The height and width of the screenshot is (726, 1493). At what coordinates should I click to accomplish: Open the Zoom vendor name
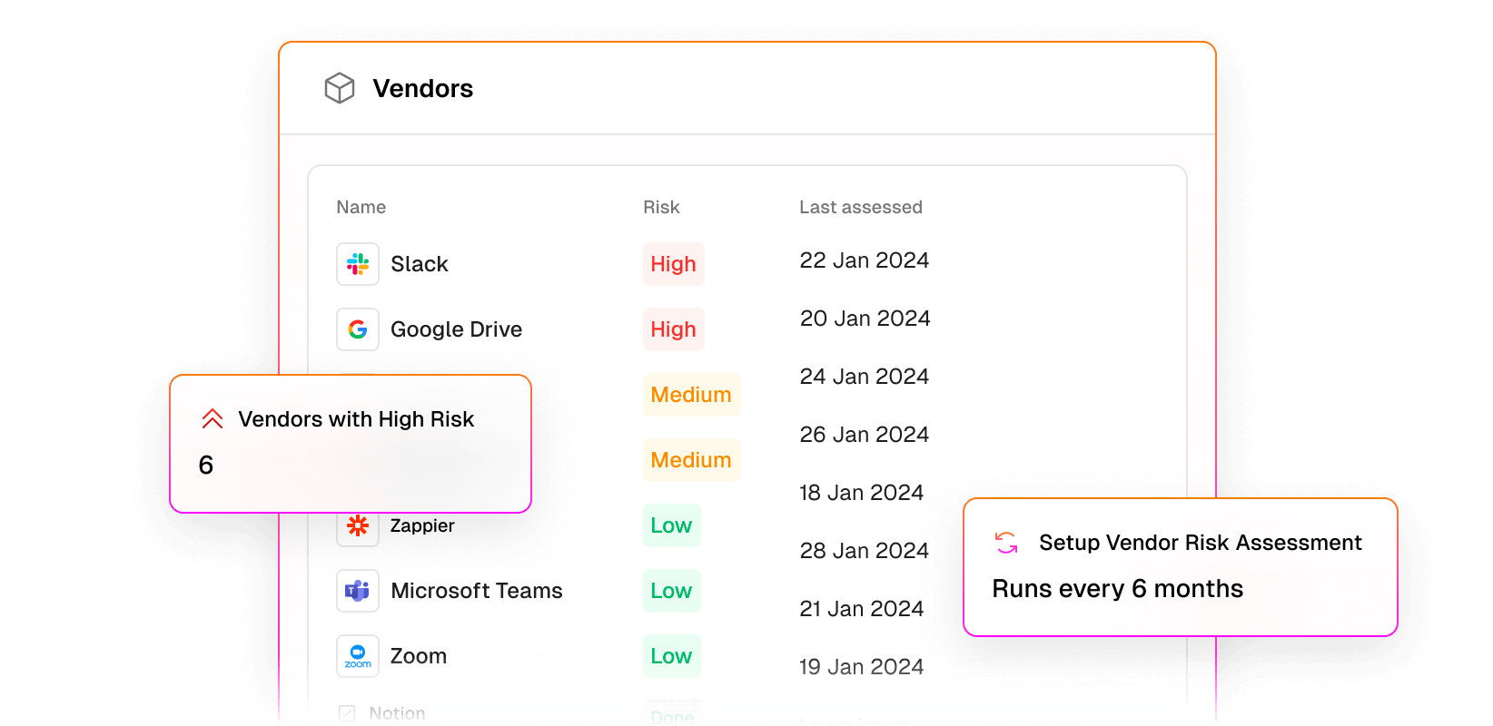click(419, 656)
